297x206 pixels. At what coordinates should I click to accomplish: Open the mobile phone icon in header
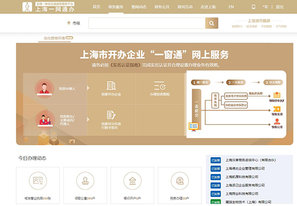[253, 7]
